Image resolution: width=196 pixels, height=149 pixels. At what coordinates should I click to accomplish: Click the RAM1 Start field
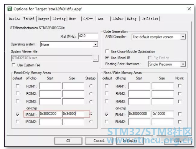139,86
